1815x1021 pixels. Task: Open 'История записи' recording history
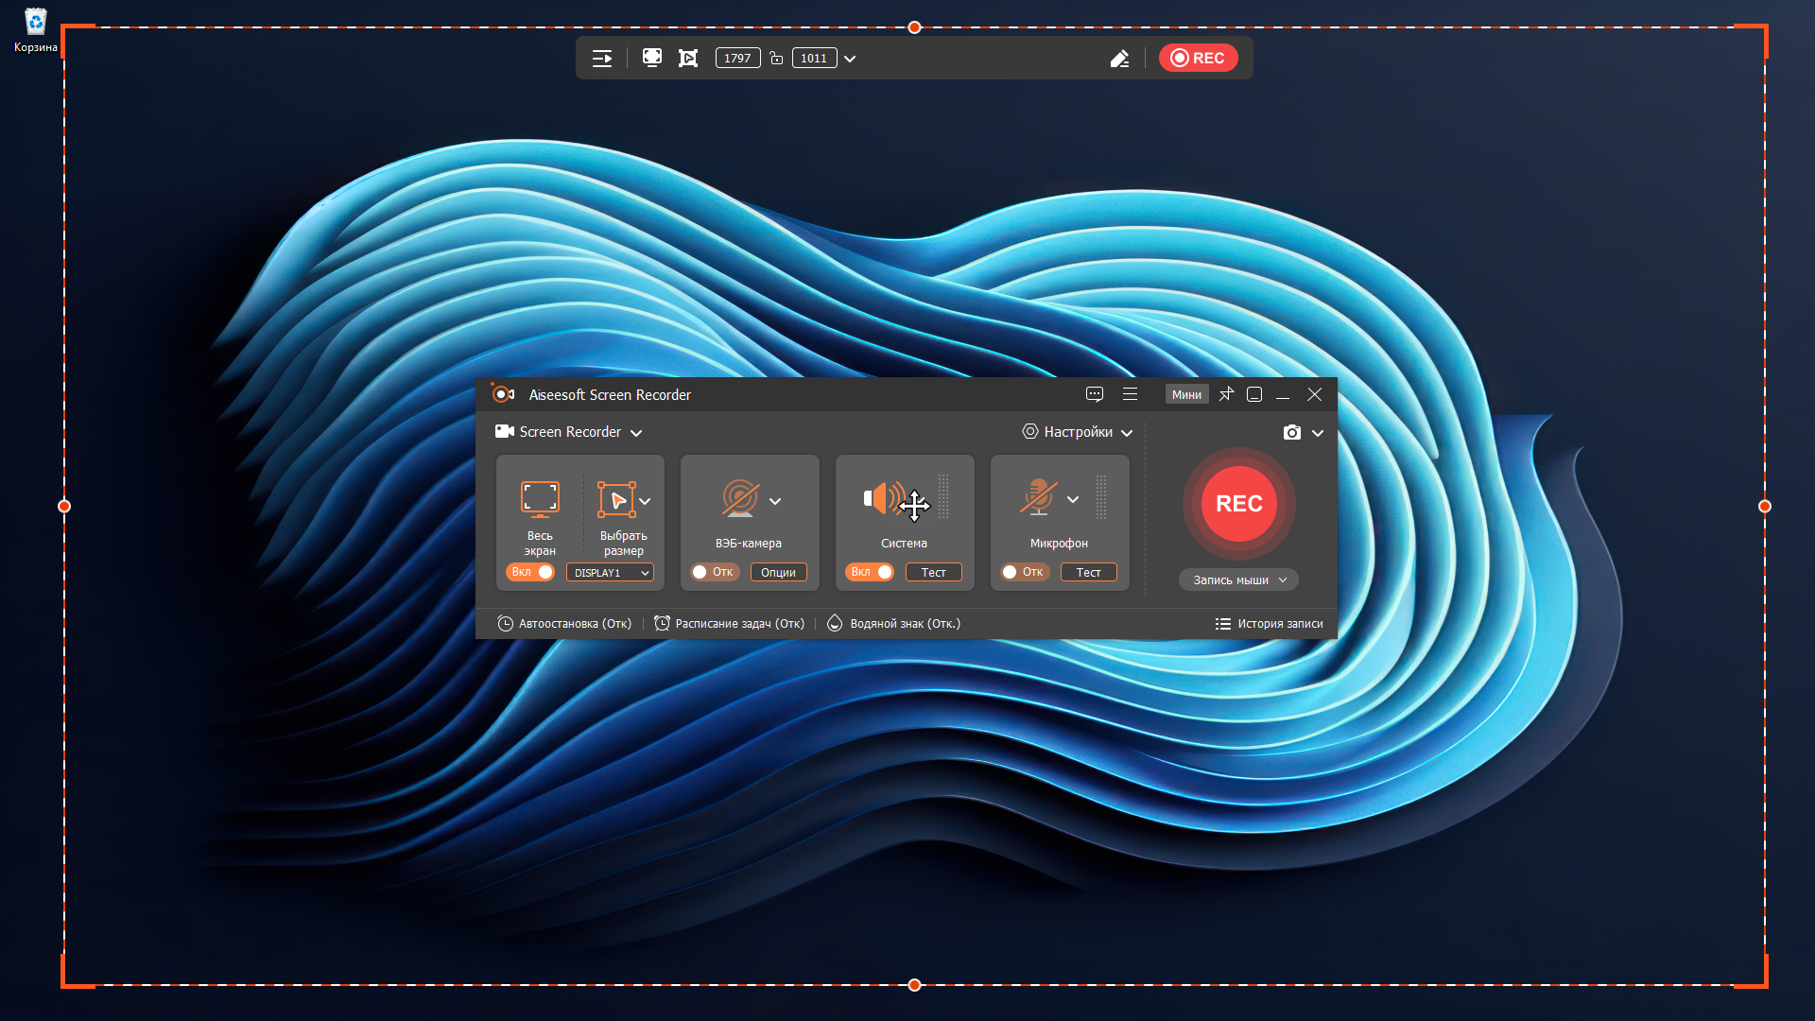pos(1269,624)
